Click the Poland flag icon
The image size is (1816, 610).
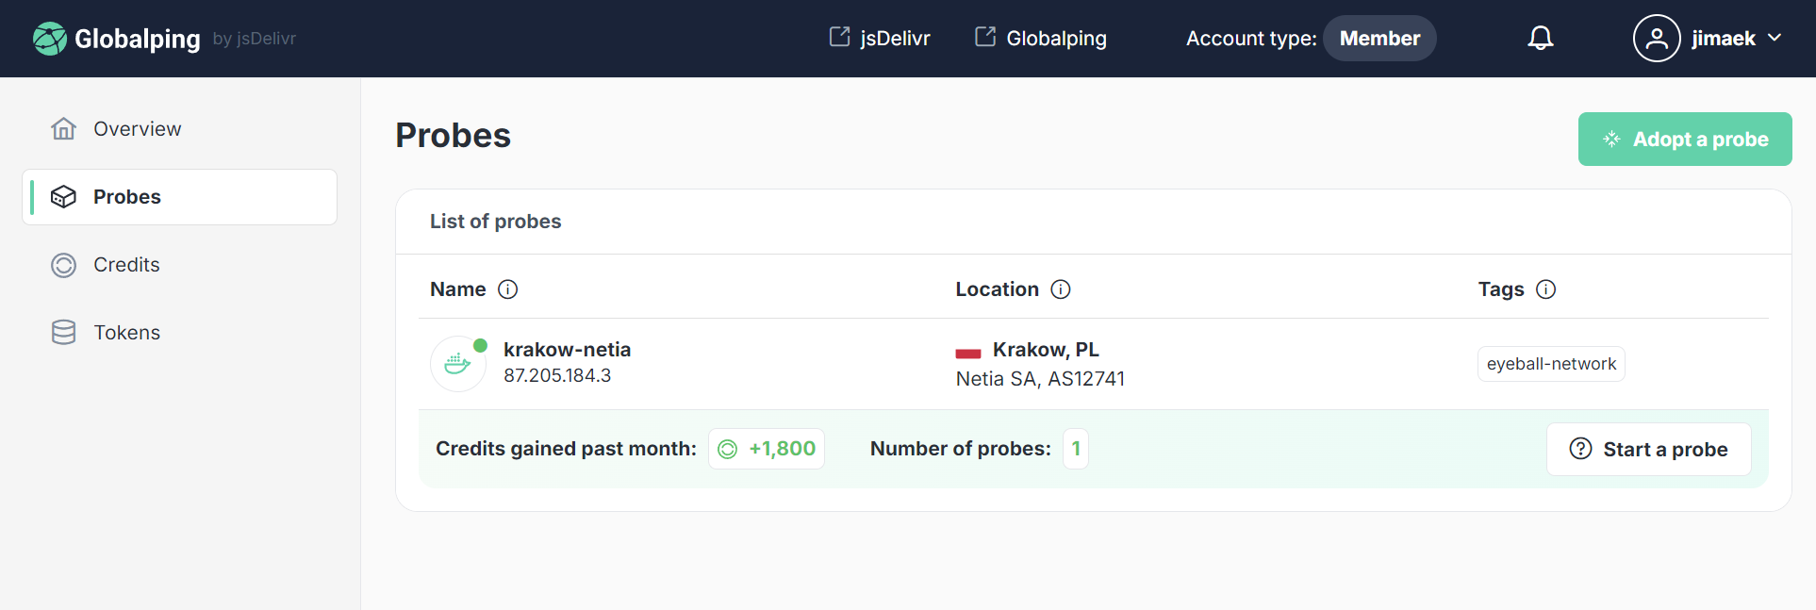coord(968,353)
